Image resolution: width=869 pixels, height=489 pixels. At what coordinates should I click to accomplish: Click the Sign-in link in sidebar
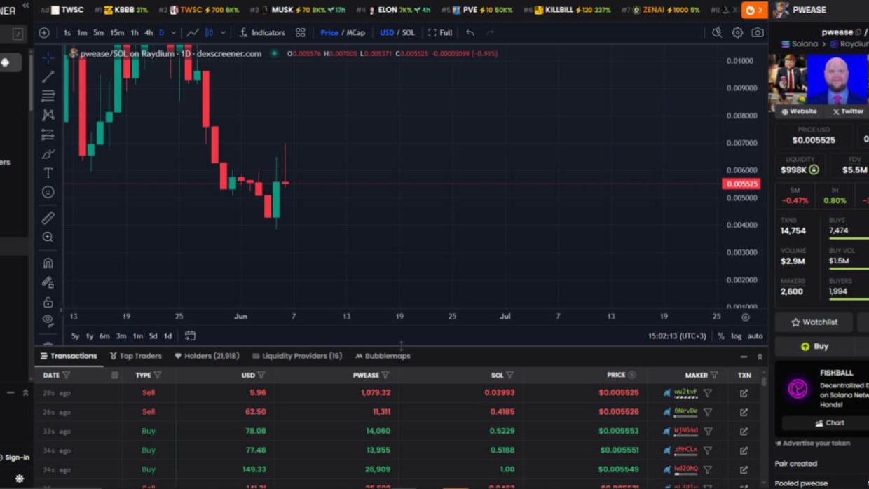[x=17, y=457]
